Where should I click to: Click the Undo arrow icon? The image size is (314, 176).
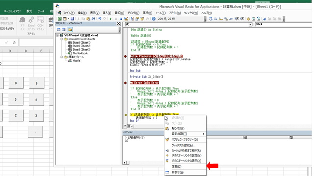[100, 19]
